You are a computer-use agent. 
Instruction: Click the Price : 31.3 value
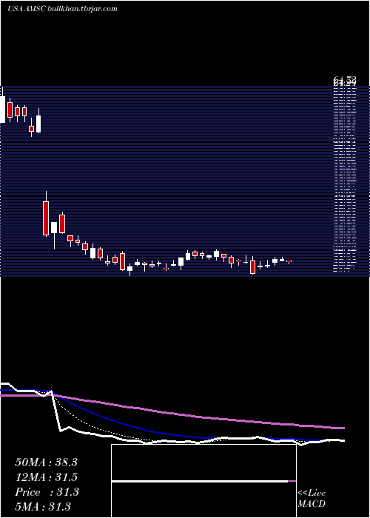[x=47, y=492]
